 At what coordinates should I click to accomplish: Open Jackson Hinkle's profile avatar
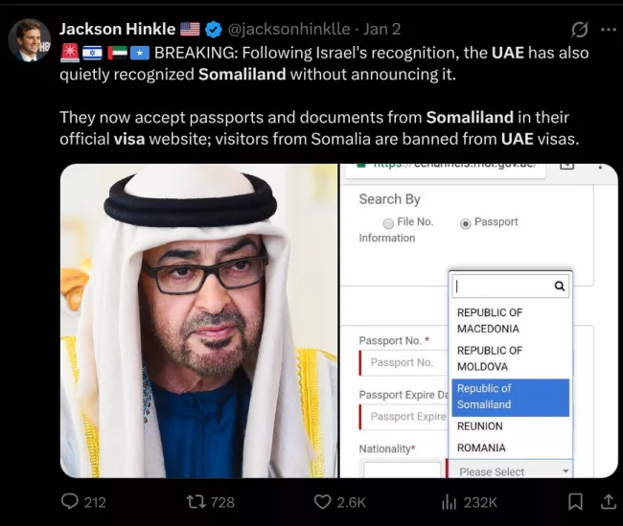30,39
